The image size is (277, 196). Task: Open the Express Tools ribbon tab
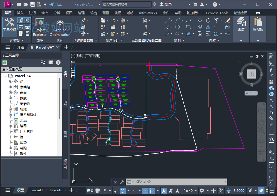click(217, 13)
